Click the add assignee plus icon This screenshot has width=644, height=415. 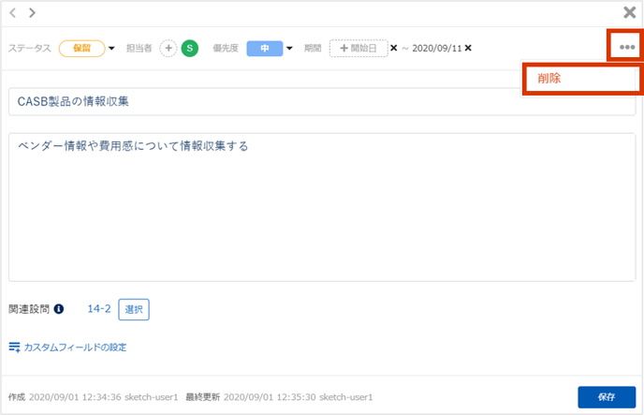pos(168,48)
